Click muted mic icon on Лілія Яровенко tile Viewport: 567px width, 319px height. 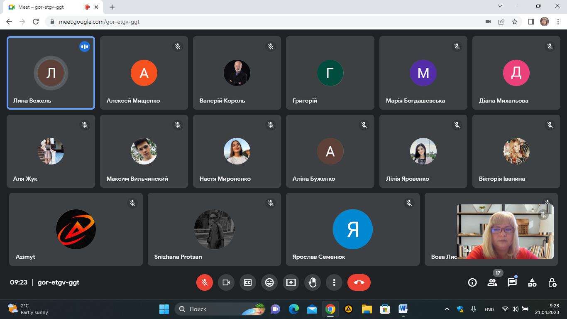point(457,125)
